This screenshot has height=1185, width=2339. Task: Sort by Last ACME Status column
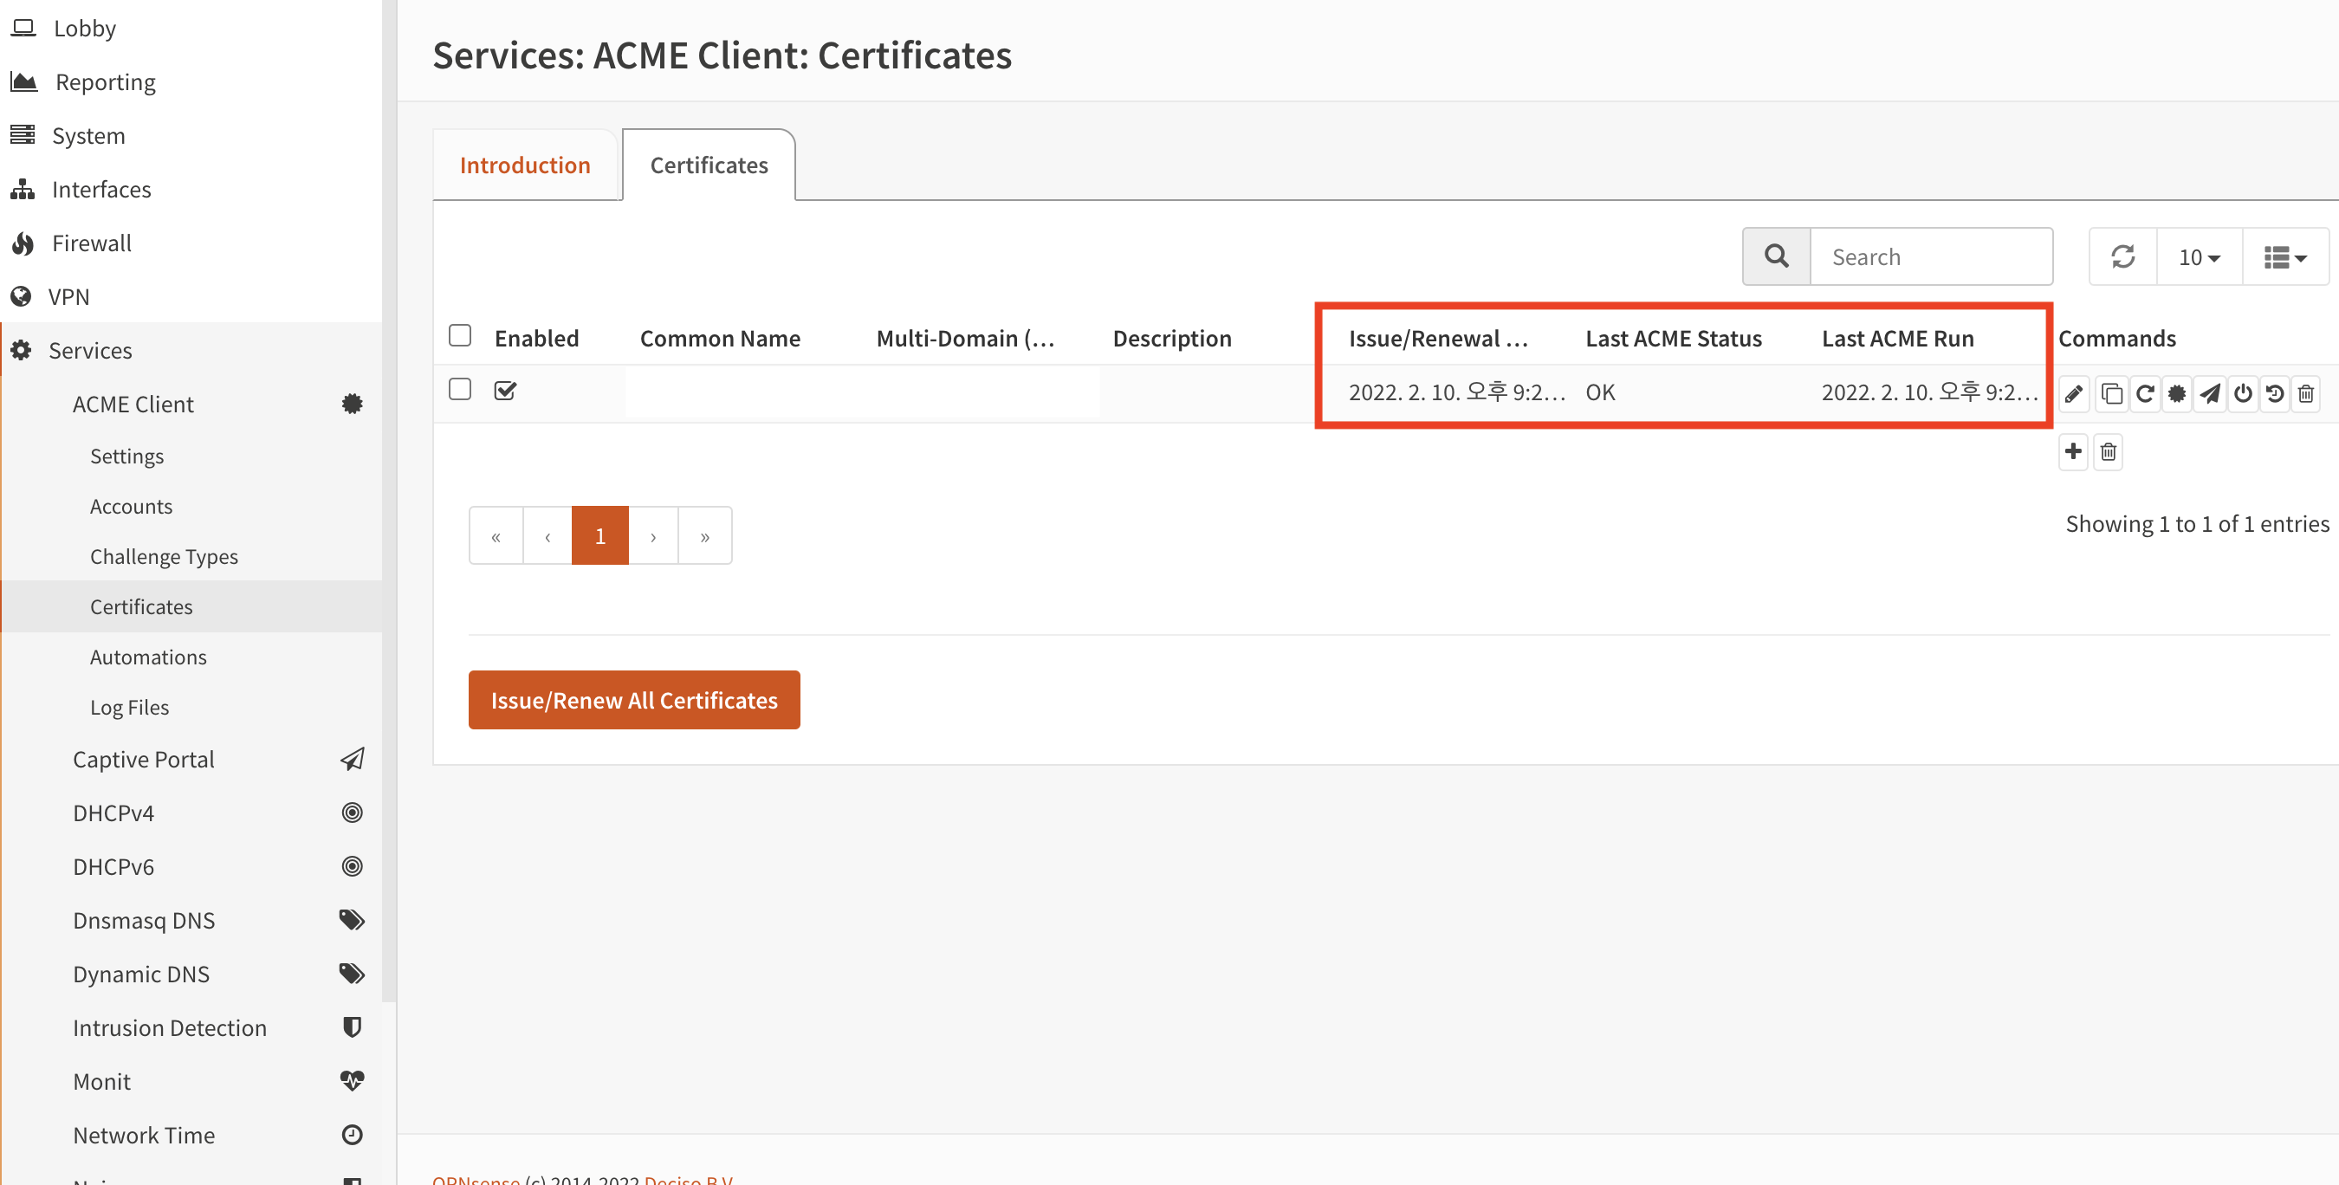[x=1674, y=339]
